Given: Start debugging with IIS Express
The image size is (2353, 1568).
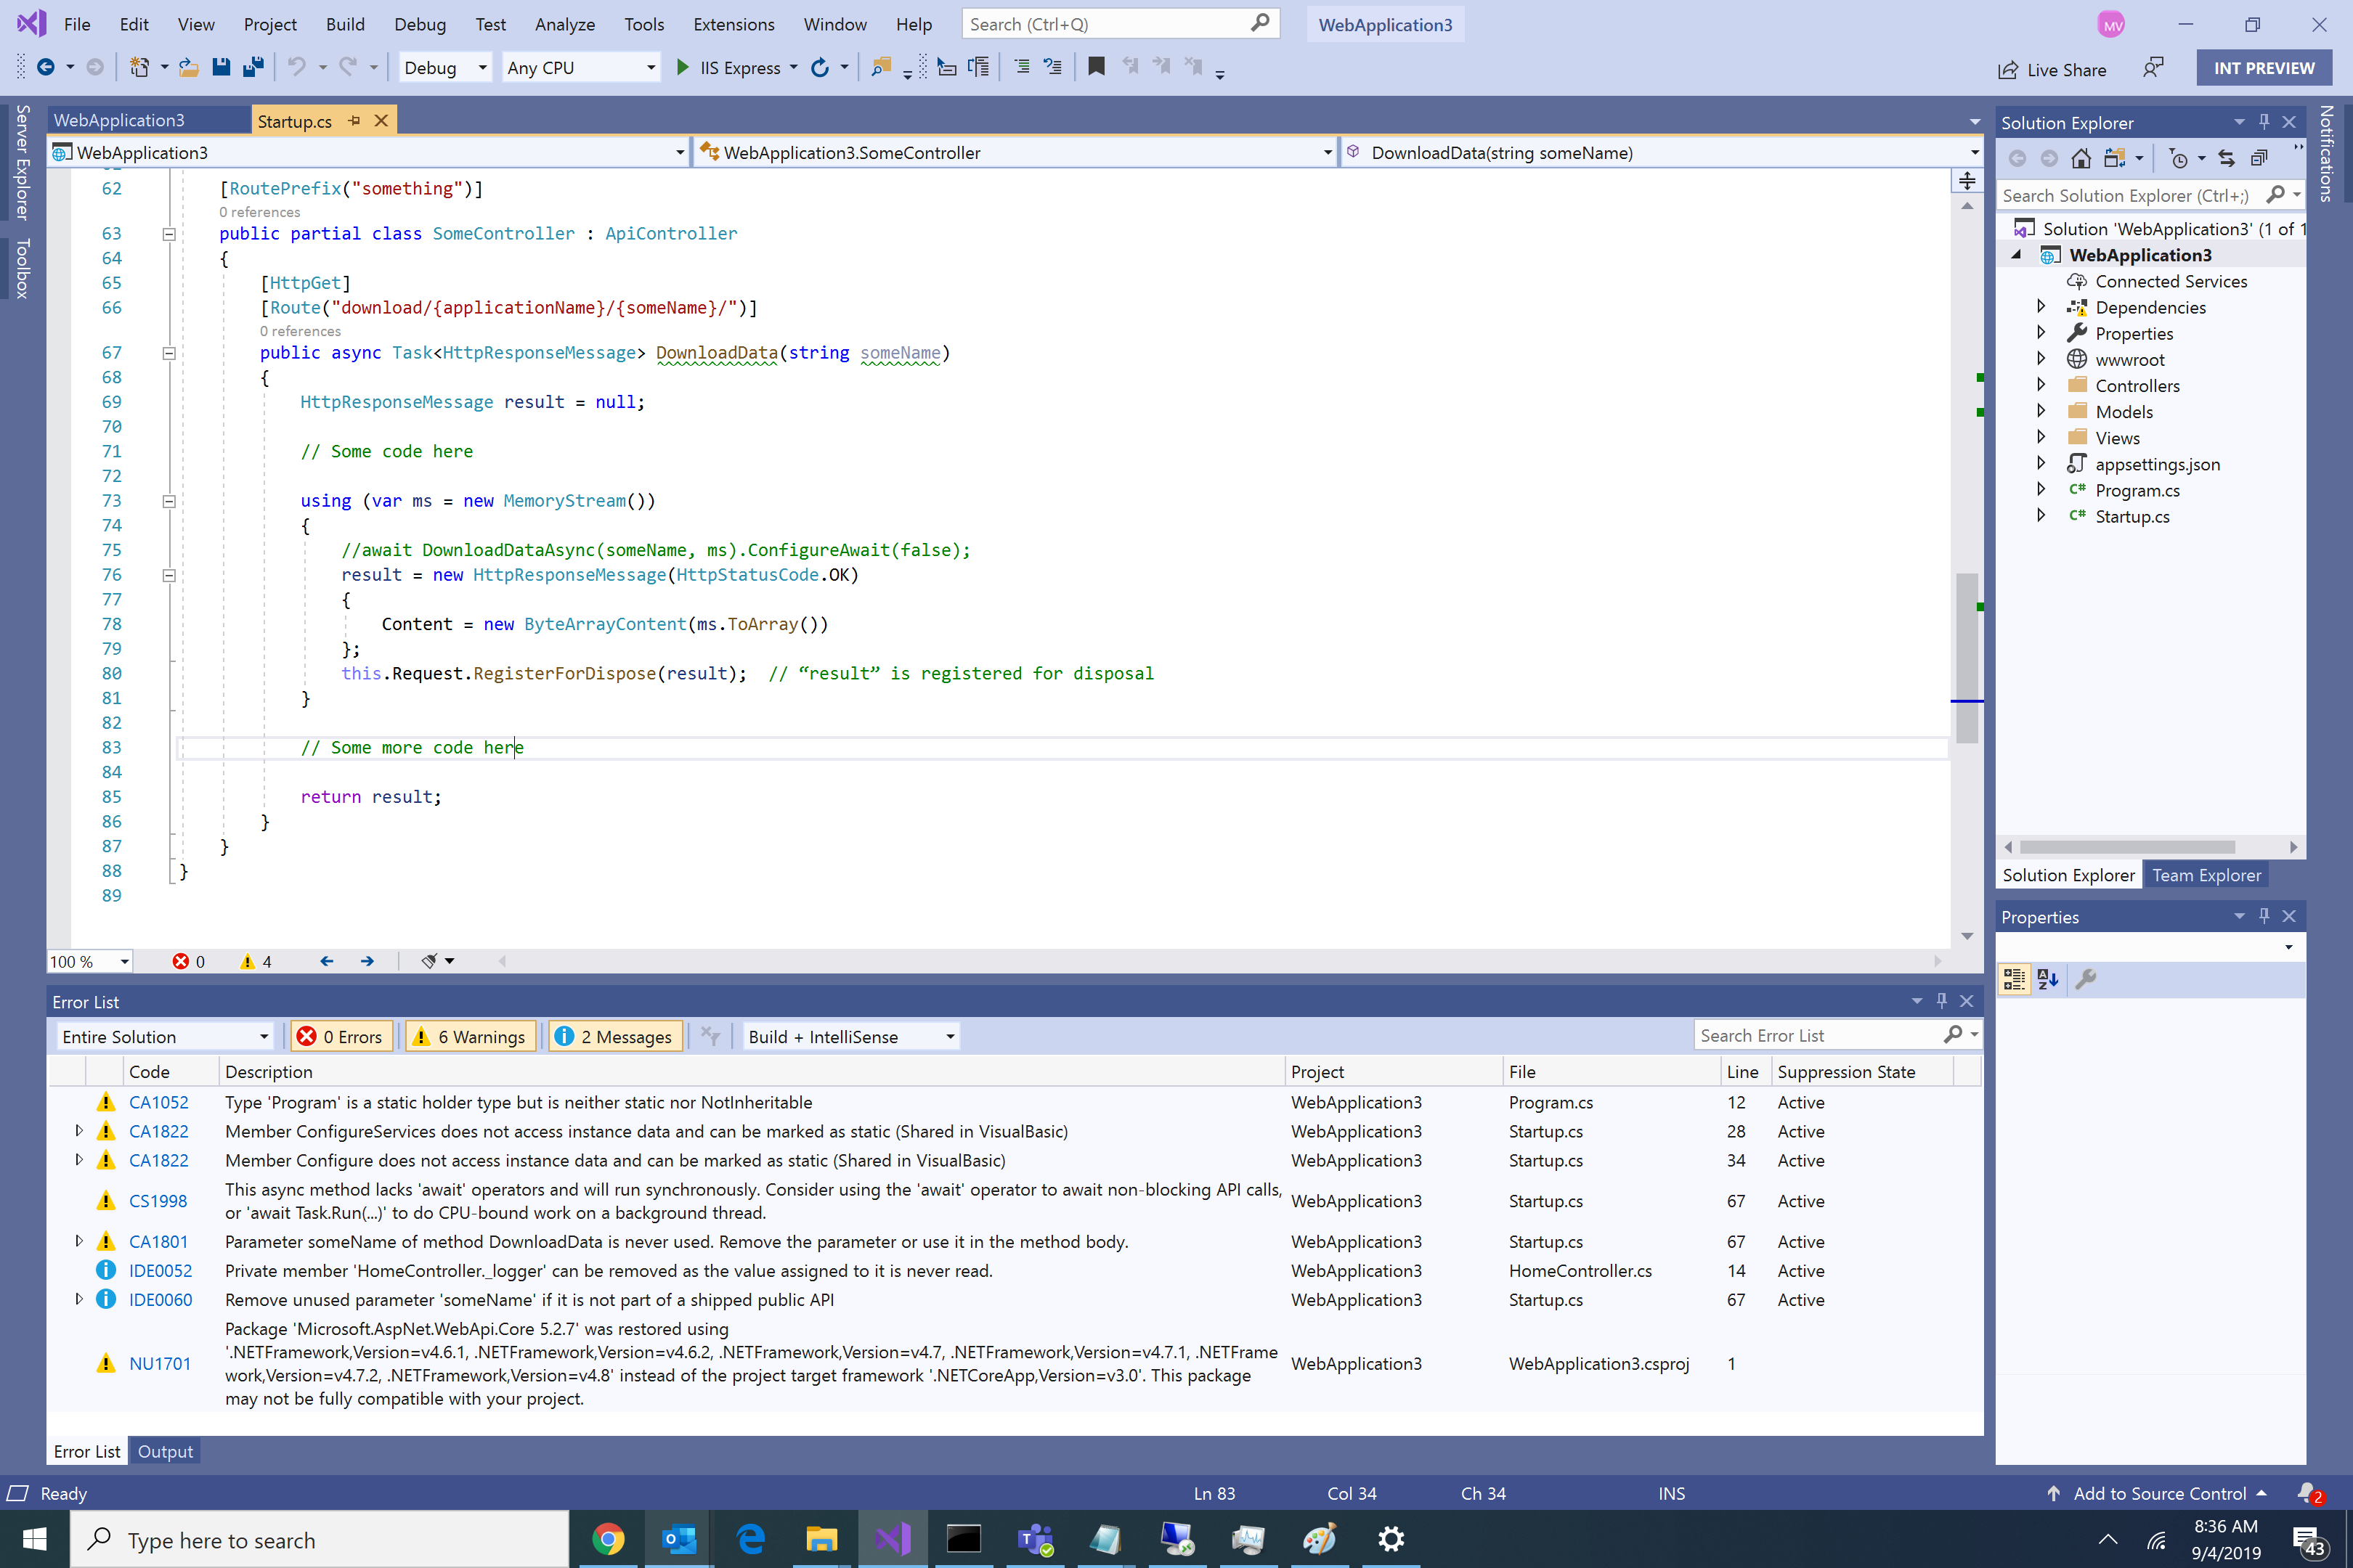Looking at the screenshot, I should click(683, 67).
